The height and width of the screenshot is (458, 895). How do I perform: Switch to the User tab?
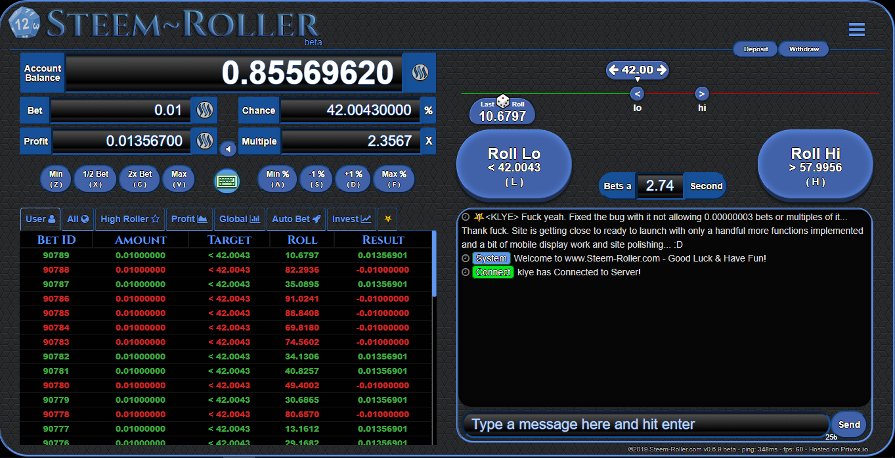coord(40,219)
